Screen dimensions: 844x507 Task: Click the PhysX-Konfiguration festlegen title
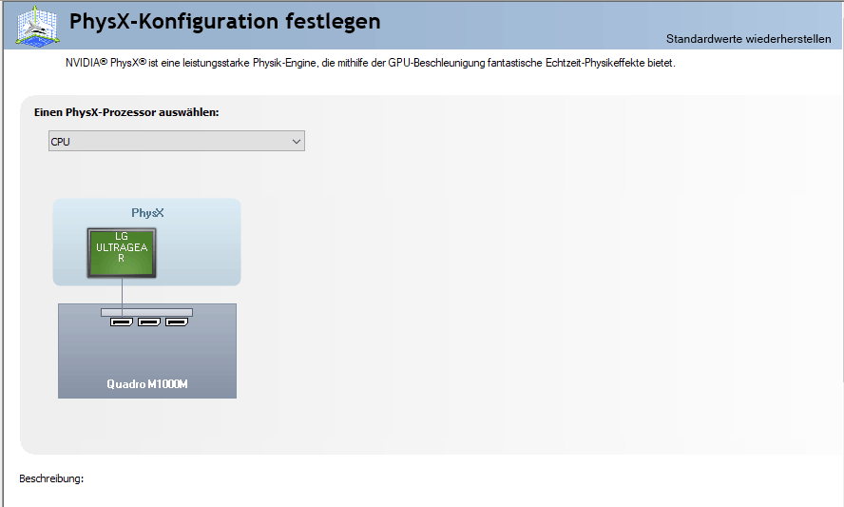[225, 22]
